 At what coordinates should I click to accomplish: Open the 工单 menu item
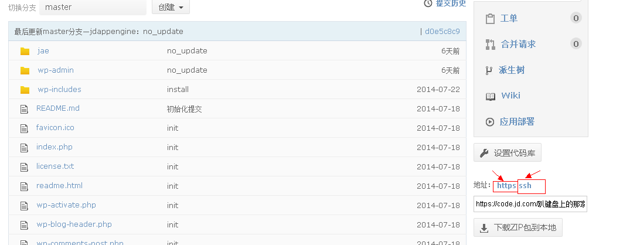[x=509, y=18]
